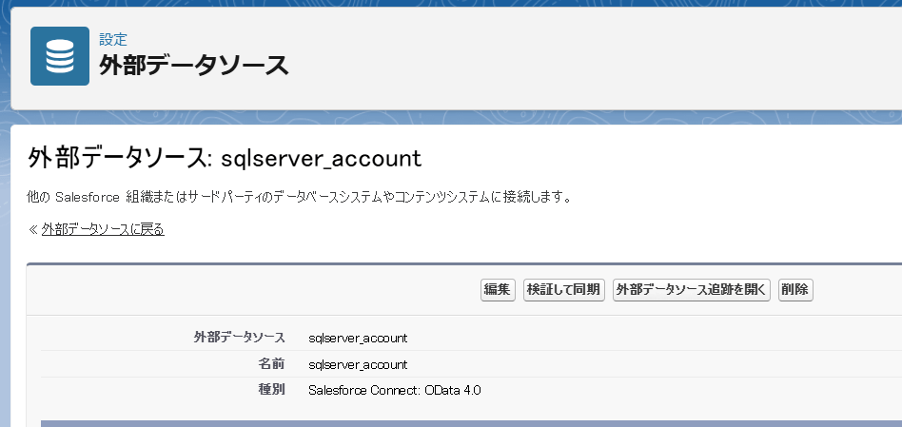This screenshot has height=427, width=902.
Task: Open the 設定 breadcrumb link
Action: click(x=113, y=39)
